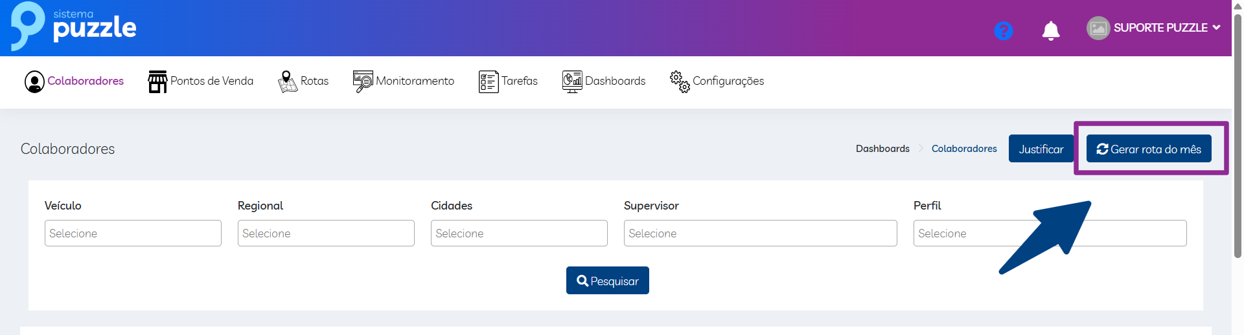Viewport: 1244px width, 335px height.
Task: Click the Dashboards breadcrumb link
Action: (882, 149)
